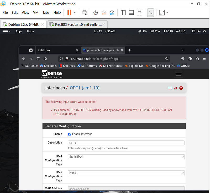Image resolution: width=210 pixels, height=193 pixels.
Task: Go back in the browser
Action: [x=24, y=59]
